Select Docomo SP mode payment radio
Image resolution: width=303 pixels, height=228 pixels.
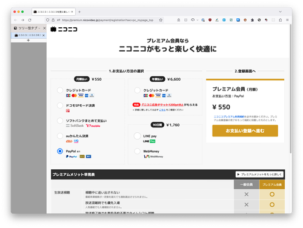pyautogui.click(x=60, y=106)
